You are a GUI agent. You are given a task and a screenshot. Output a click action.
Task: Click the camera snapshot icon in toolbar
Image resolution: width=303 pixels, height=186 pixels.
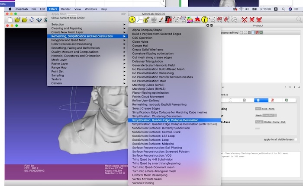(x=154, y=20)
